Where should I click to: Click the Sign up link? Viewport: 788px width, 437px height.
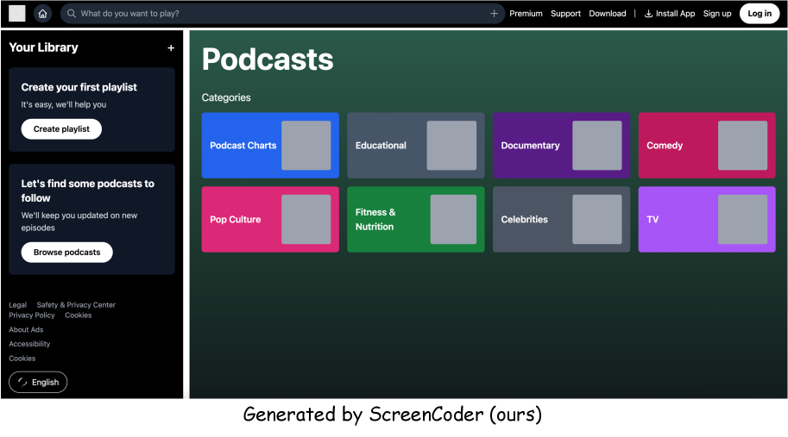point(716,14)
